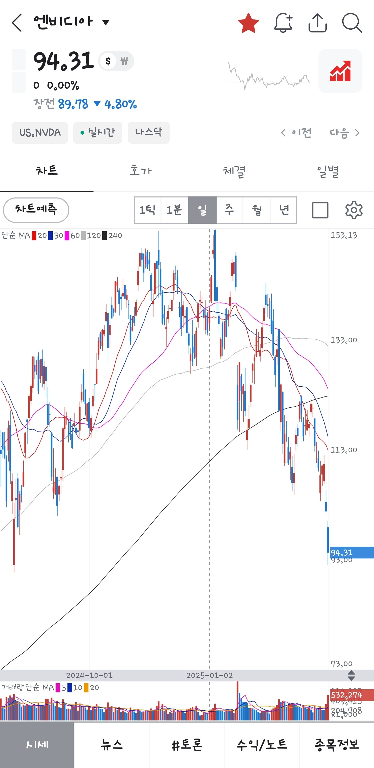Screen dimensions: 374x768
Task: Switch to the 시세 bottom tab
Action: tap(37, 745)
